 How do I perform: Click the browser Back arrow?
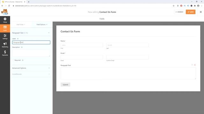click(2, 6)
